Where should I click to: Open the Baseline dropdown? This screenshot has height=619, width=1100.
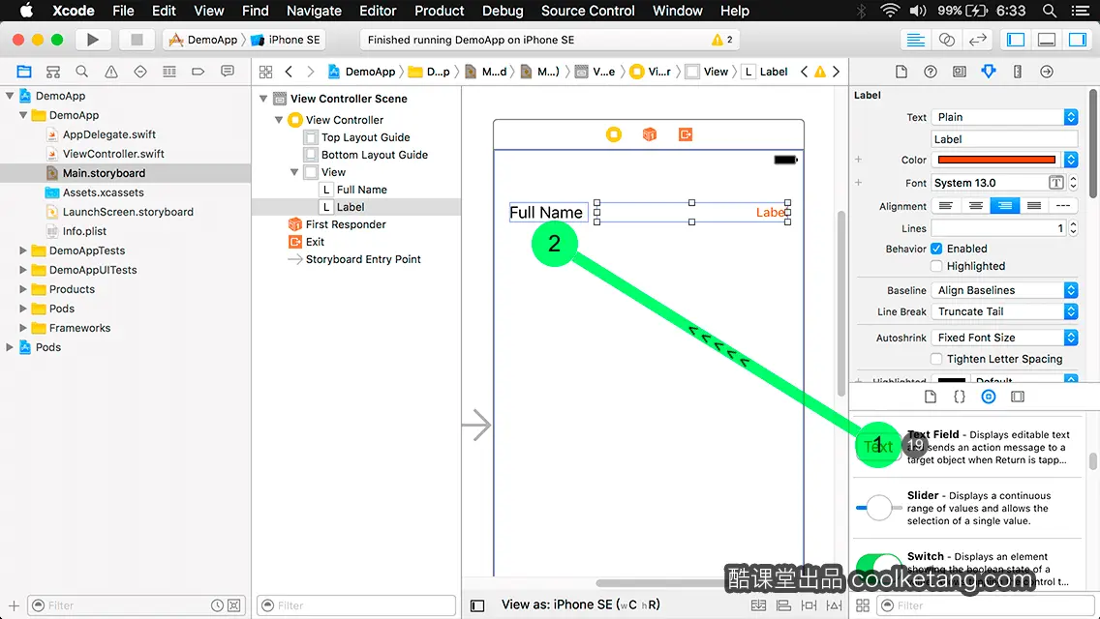1004,290
